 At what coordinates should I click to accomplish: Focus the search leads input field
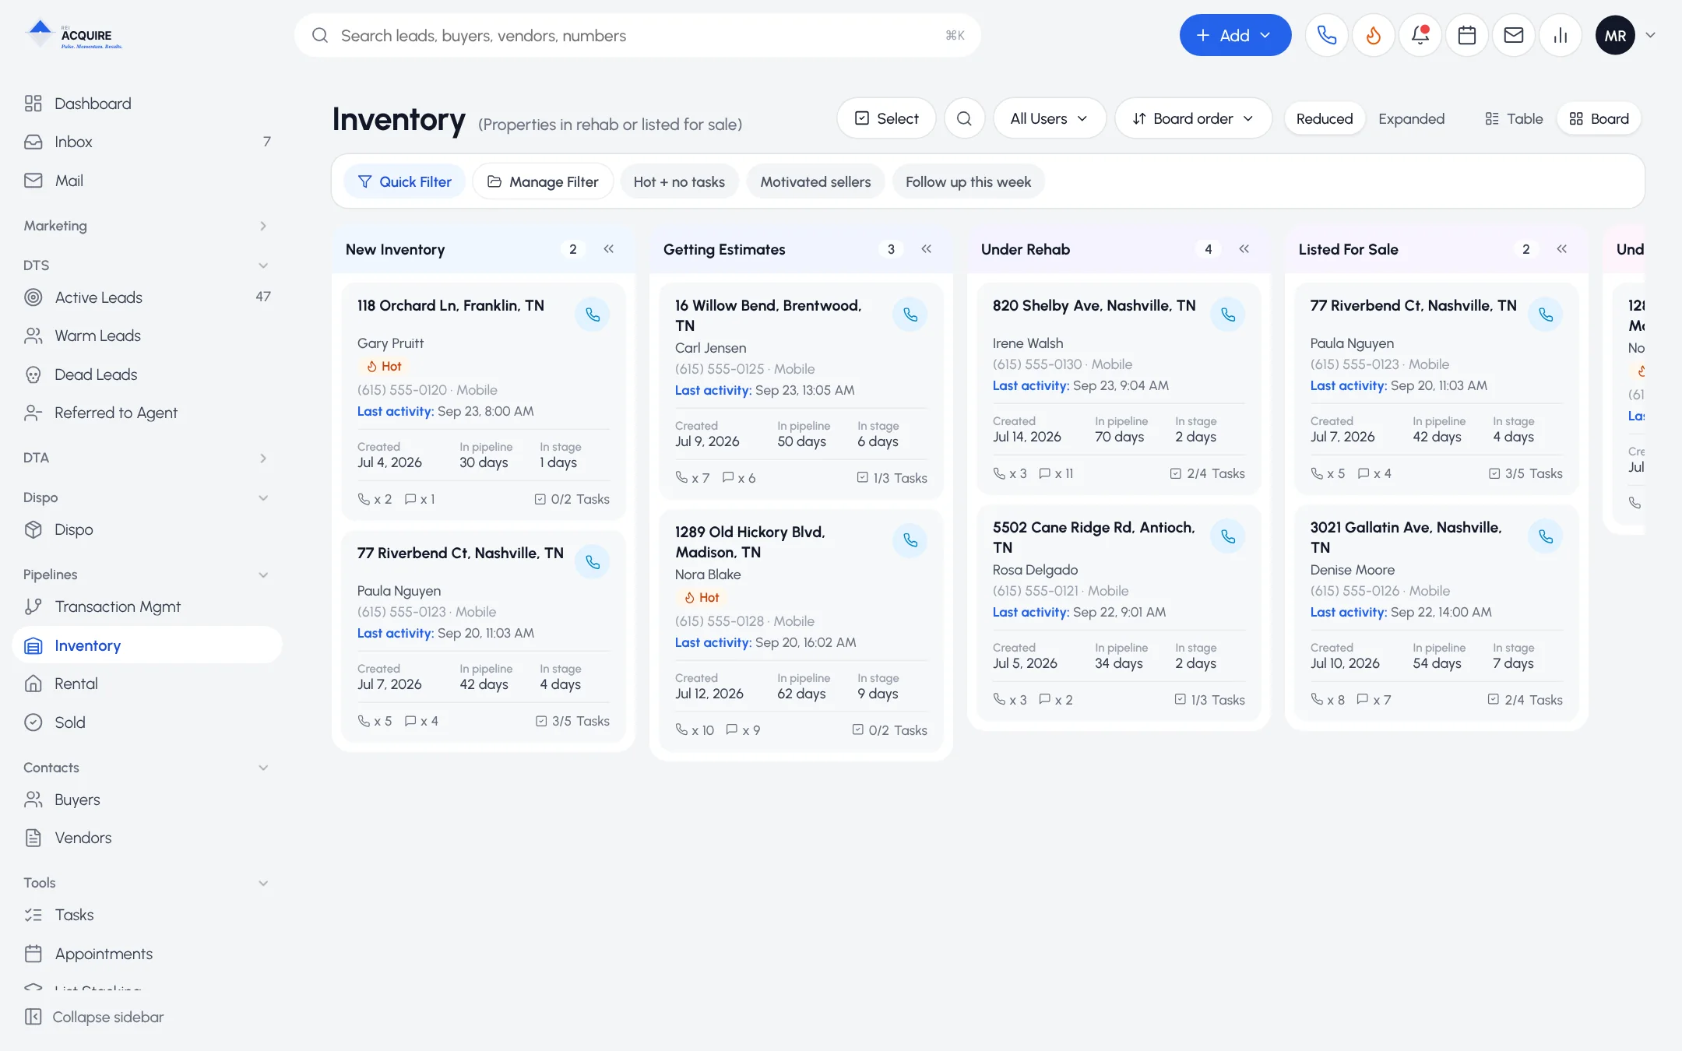[637, 35]
